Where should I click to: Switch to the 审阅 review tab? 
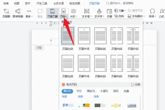[x=6, y=3]
